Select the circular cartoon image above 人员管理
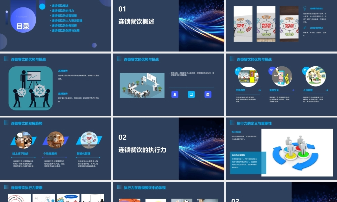This screenshot has width=337, height=202. [316, 77]
